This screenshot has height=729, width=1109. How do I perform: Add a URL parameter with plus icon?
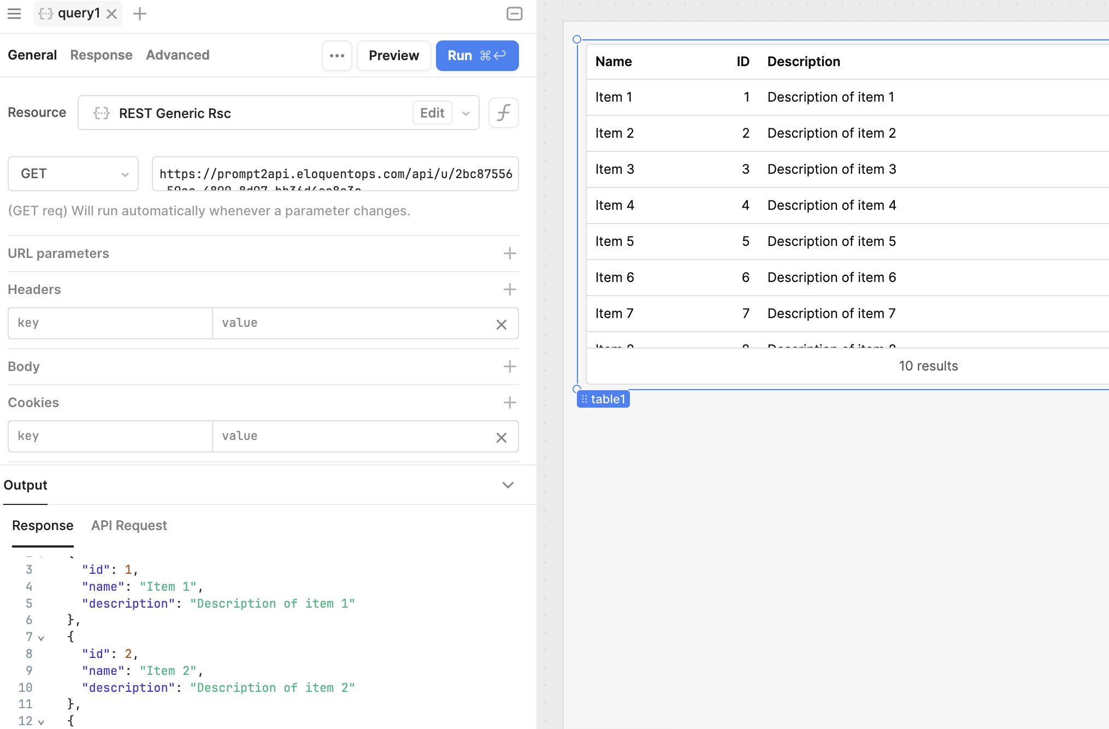(x=509, y=254)
